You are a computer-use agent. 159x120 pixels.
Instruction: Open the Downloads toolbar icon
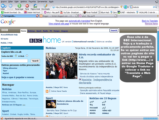pos(46,6)
